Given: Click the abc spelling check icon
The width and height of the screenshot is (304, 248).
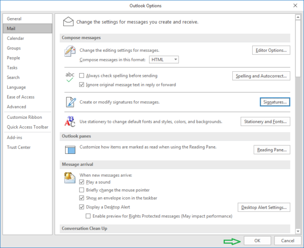Looking at the screenshot, I should coord(70,77).
